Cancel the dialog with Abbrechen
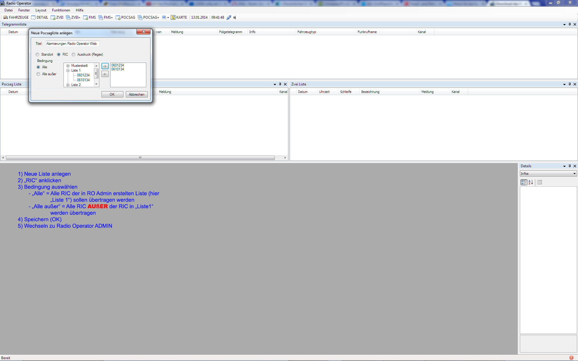 pos(137,94)
